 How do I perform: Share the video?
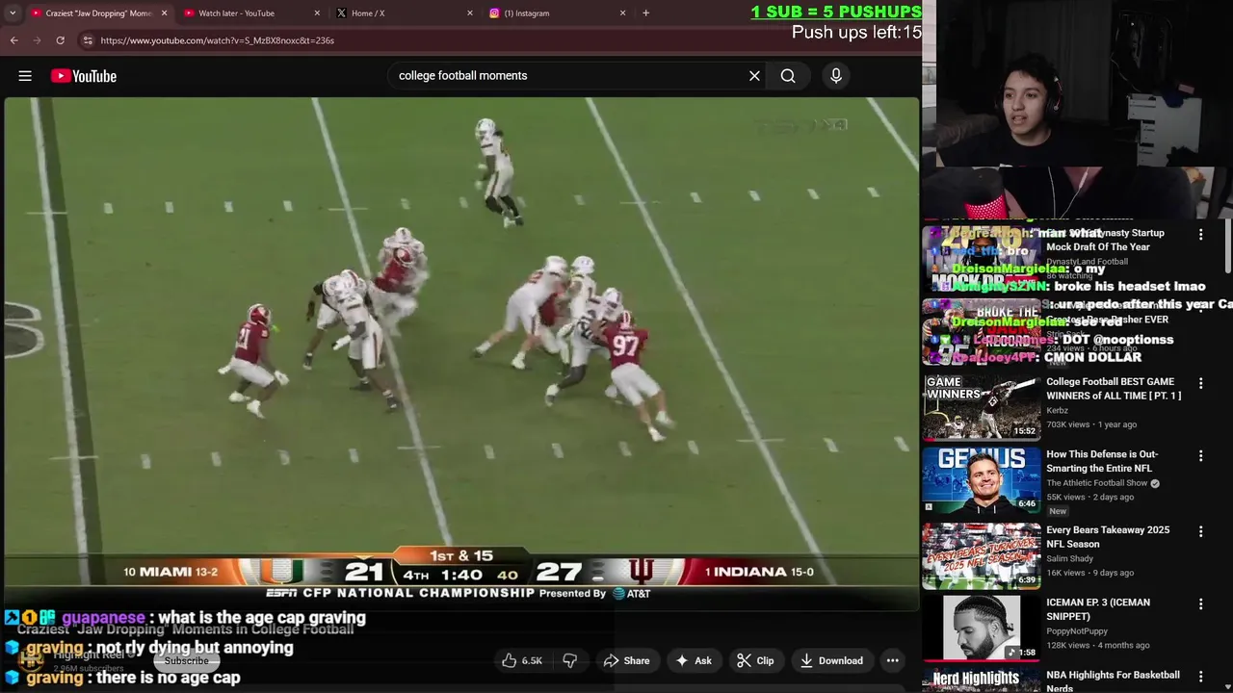pyautogui.click(x=626, y=660)
